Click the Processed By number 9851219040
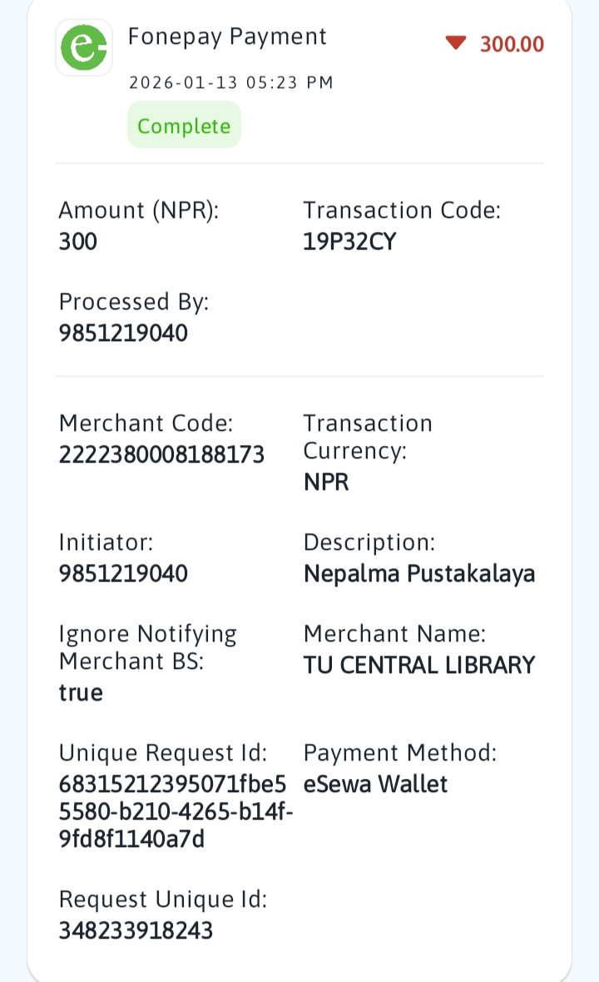The width and height of the screenshot is (599, 982). (x=123, y=333)
